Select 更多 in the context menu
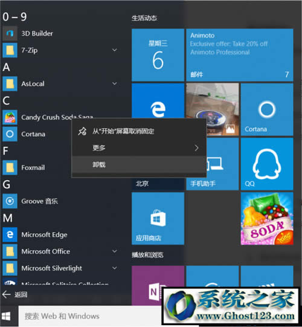This screenshot has width=302, height=327. click(x=139, y=148)
